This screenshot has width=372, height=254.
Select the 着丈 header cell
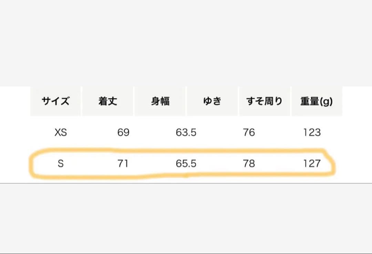click(108, 101)
